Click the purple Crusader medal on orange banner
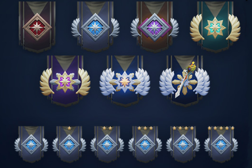The height and width of the screenshot is (168, 252). click(155, 27)
